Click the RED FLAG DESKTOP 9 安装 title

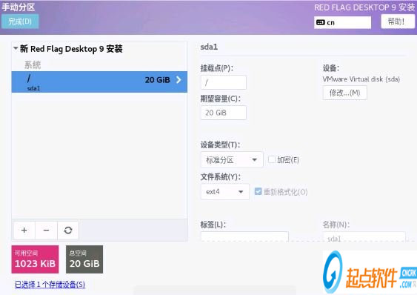[364, 7]
